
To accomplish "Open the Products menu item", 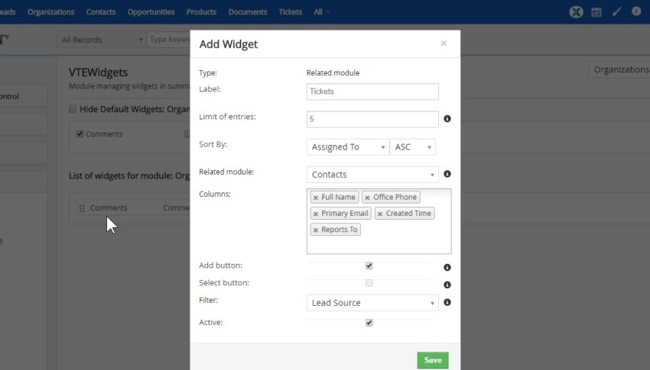I will point(201,12).
